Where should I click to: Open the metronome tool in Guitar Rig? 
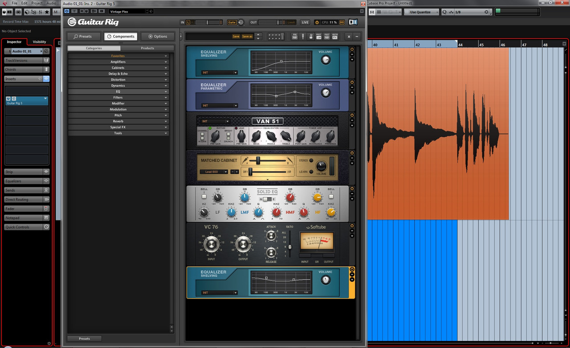310,37
